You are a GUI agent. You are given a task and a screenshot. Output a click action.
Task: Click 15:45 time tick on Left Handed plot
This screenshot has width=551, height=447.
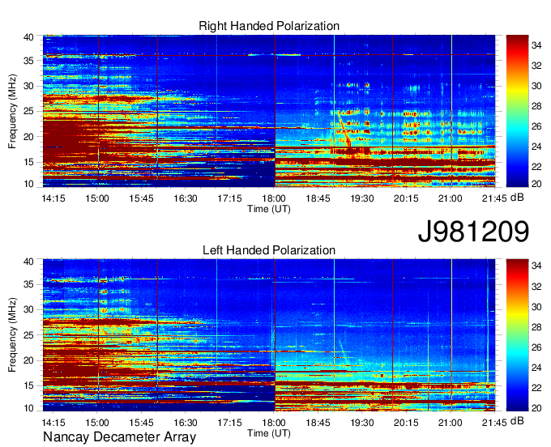click(141, 422)
